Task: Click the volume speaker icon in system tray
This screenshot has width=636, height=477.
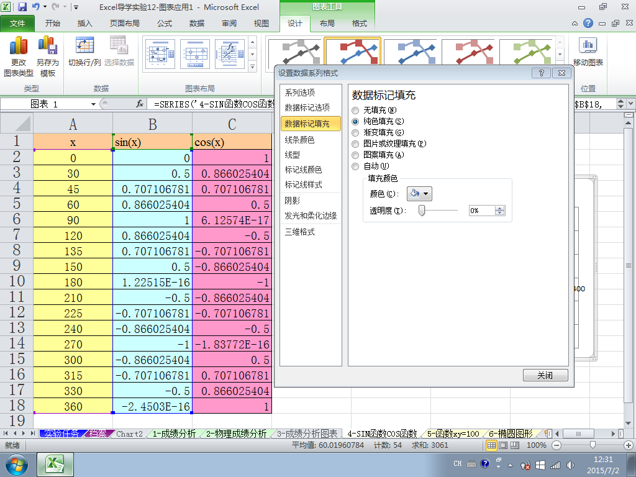Action: click(570, 465)
